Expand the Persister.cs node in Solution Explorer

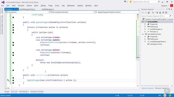145,32
